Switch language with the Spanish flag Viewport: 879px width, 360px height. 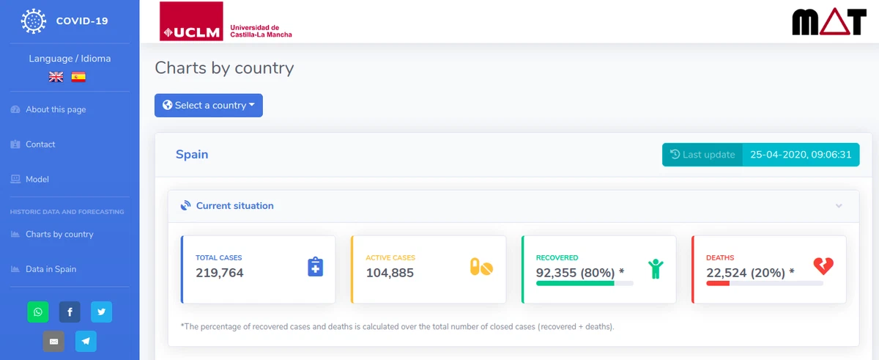pos(78,77)
